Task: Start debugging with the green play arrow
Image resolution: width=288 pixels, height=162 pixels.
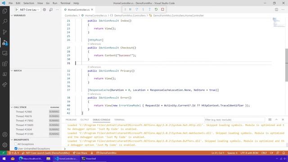Action: tap(17, 9)
